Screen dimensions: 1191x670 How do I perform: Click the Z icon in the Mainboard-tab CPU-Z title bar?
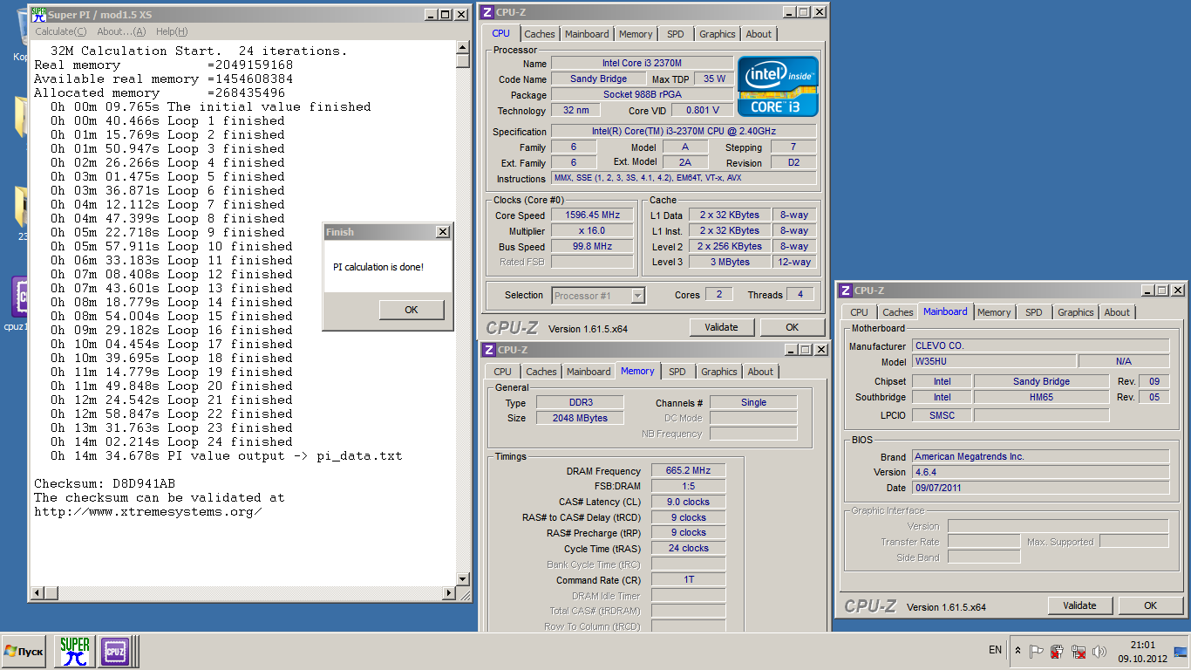[x=846, y=291]
